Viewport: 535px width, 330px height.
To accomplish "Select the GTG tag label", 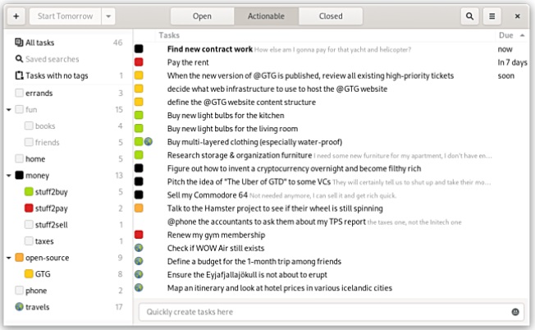I will 43,273.
